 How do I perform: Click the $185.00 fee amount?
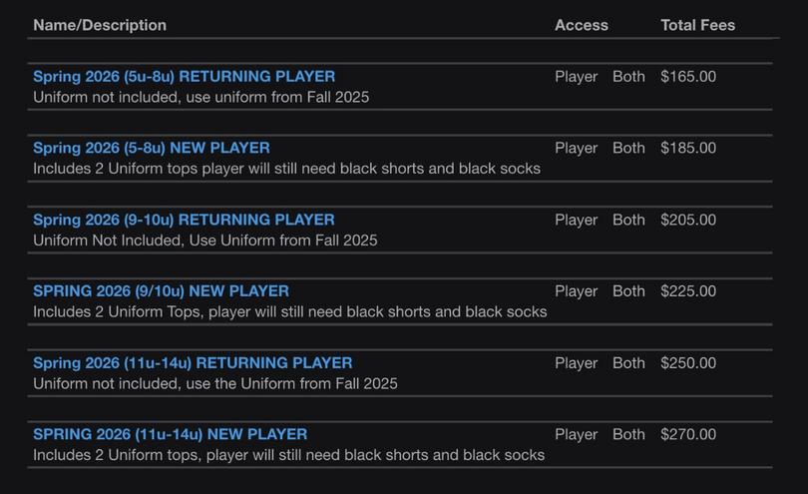click(687, 149)
